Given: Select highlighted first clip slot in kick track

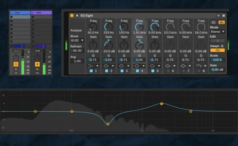Looking at the screenshot, I should click(x=20, y=17).
